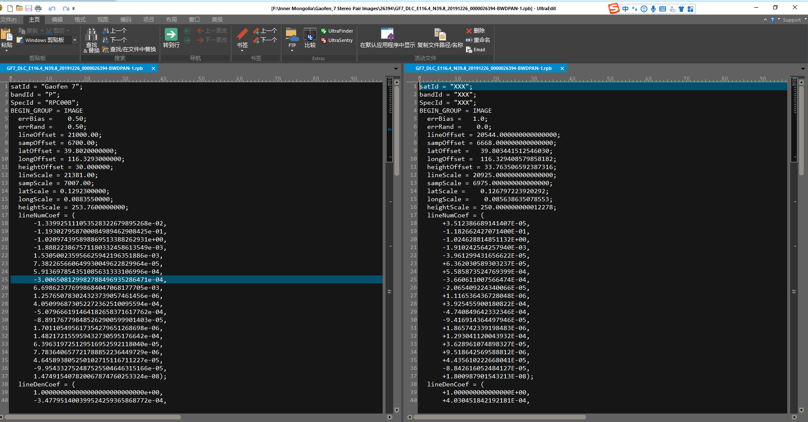Collapse the ribbon with up caret
The width and height of the screenshot is (808, 422).
tap(765, 19)
